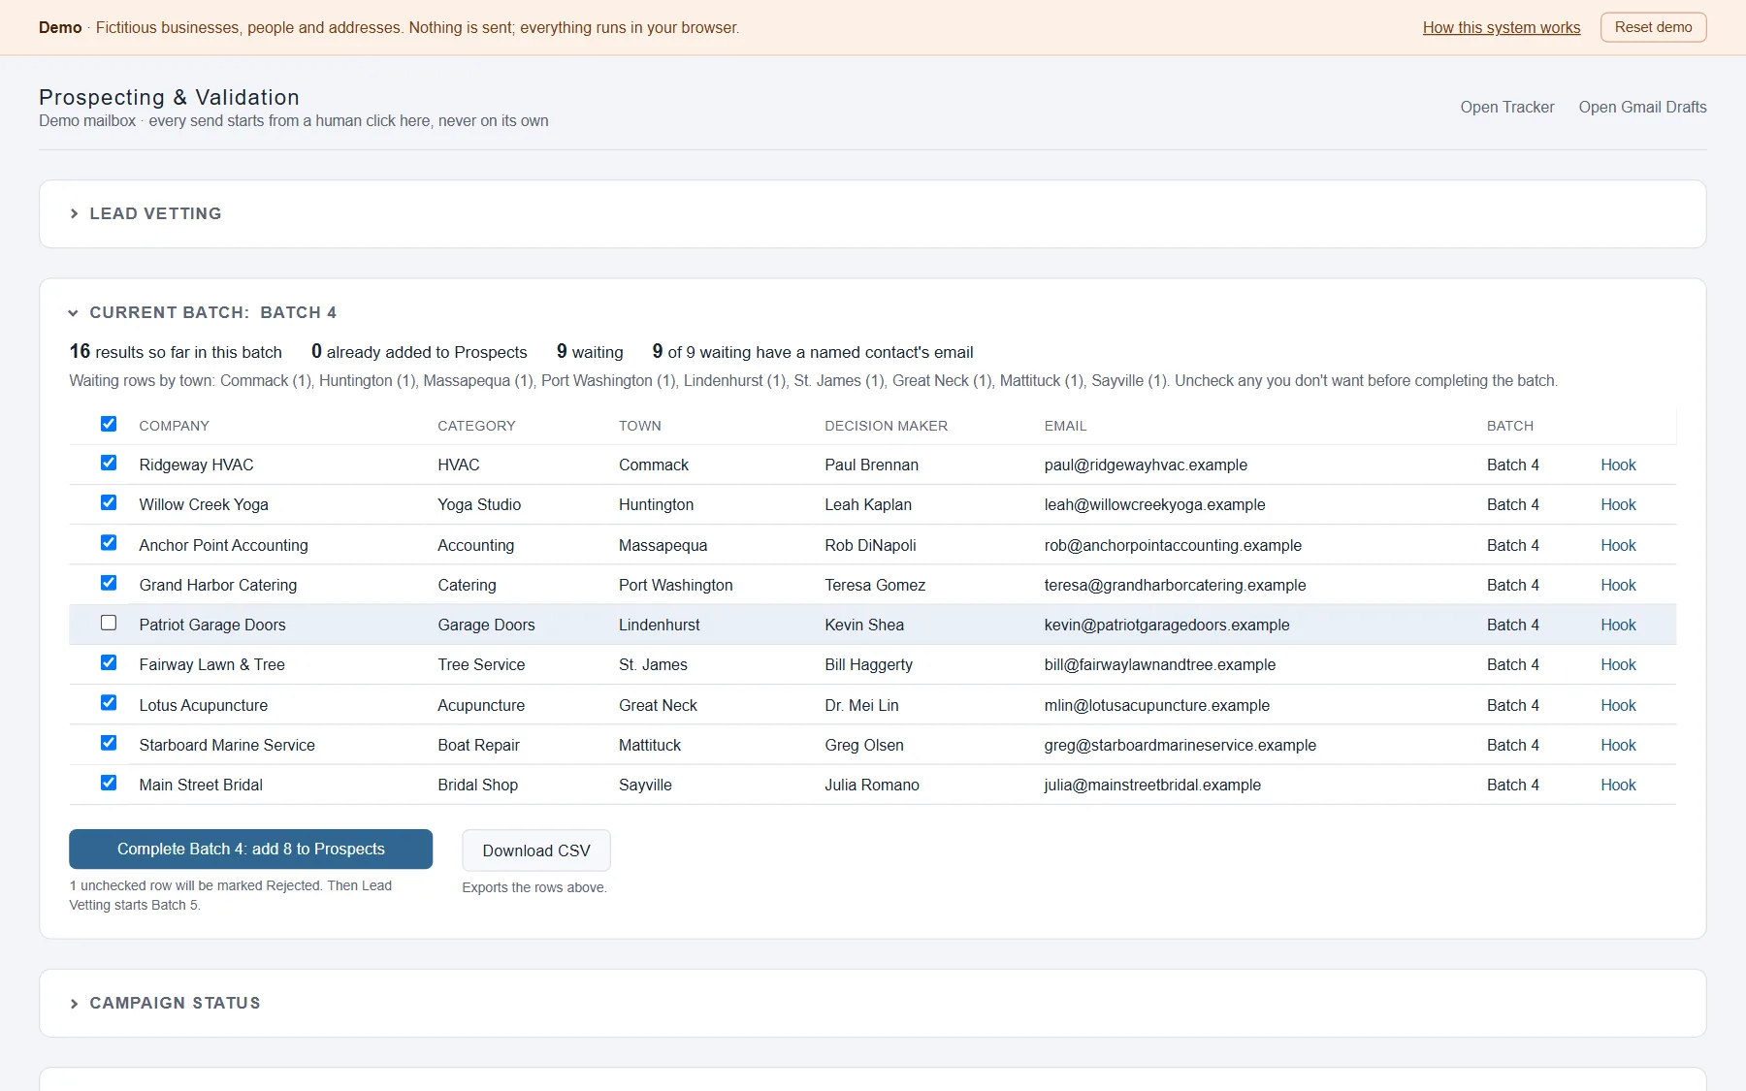Uncheck Lotus Acupuncture checkbox
Viewport: 1746px width, 1091px height.
point(109,703)
